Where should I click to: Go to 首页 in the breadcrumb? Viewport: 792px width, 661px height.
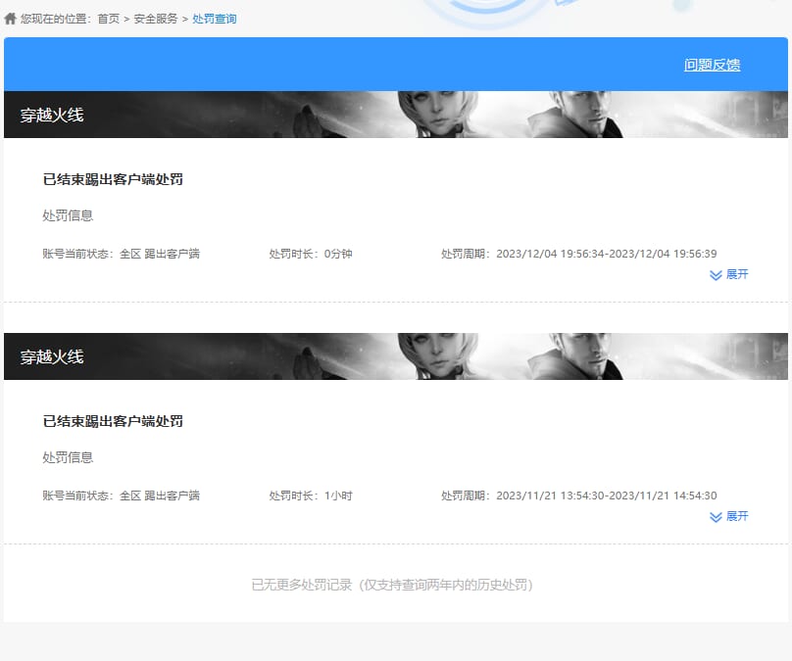[108, 19]
